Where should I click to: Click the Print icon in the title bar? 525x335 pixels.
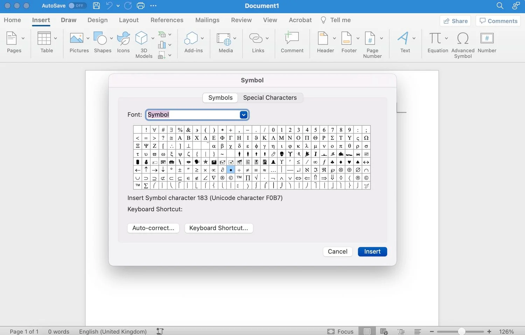click(141, 6)
